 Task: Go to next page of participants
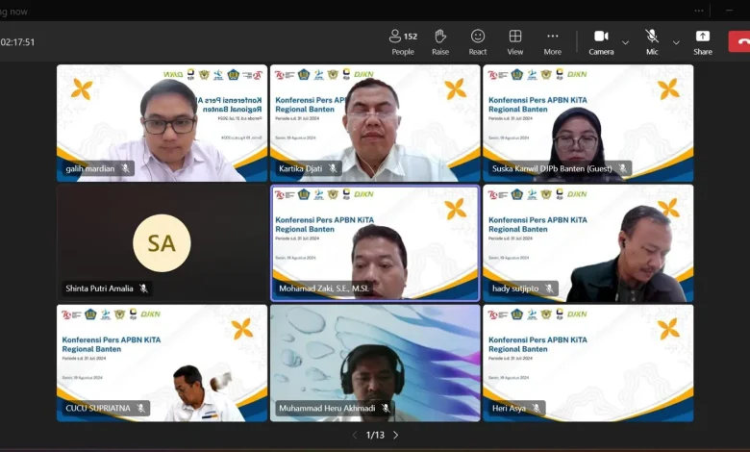pos(395,436)
